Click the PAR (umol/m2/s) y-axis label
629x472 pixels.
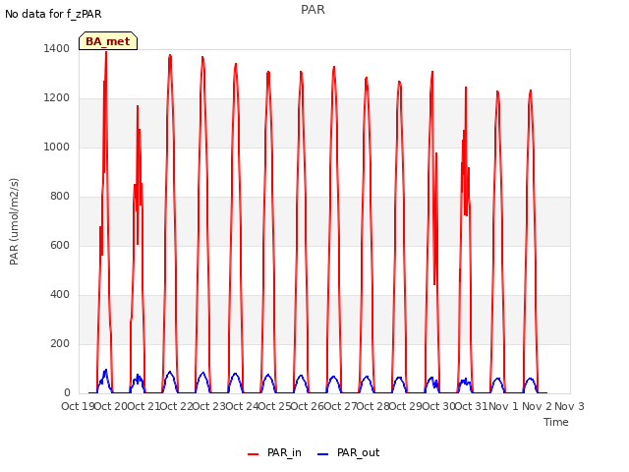[x=14, y=221]
